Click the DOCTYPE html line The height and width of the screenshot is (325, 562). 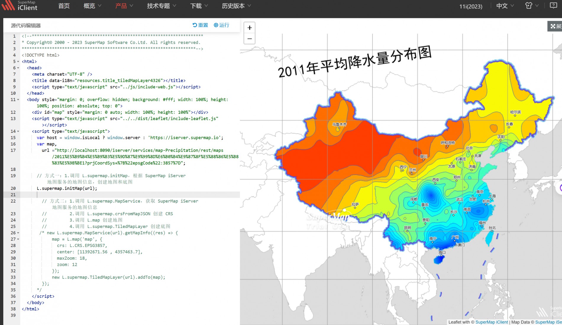click(41, 55)
